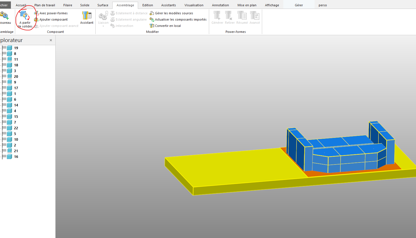Image resolution: width=416 pixels, height=238 pixels.
Task: Toggle the grey flag beside part 16
Action: [x=4, y=156]
